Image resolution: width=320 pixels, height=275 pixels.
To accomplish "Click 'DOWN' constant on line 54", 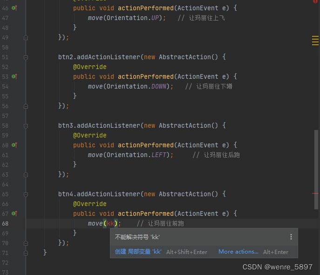I will [x=159, y=86].
